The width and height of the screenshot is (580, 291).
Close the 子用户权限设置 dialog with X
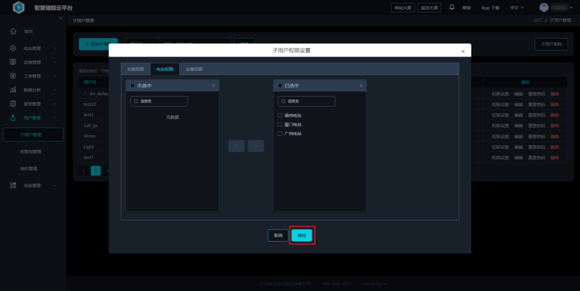coord(463,52)
